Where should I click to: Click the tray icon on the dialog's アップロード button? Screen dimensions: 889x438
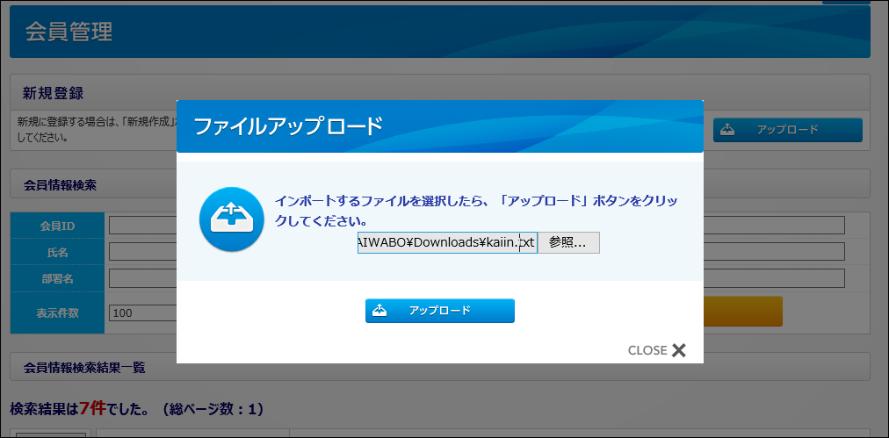pos(379,311)
